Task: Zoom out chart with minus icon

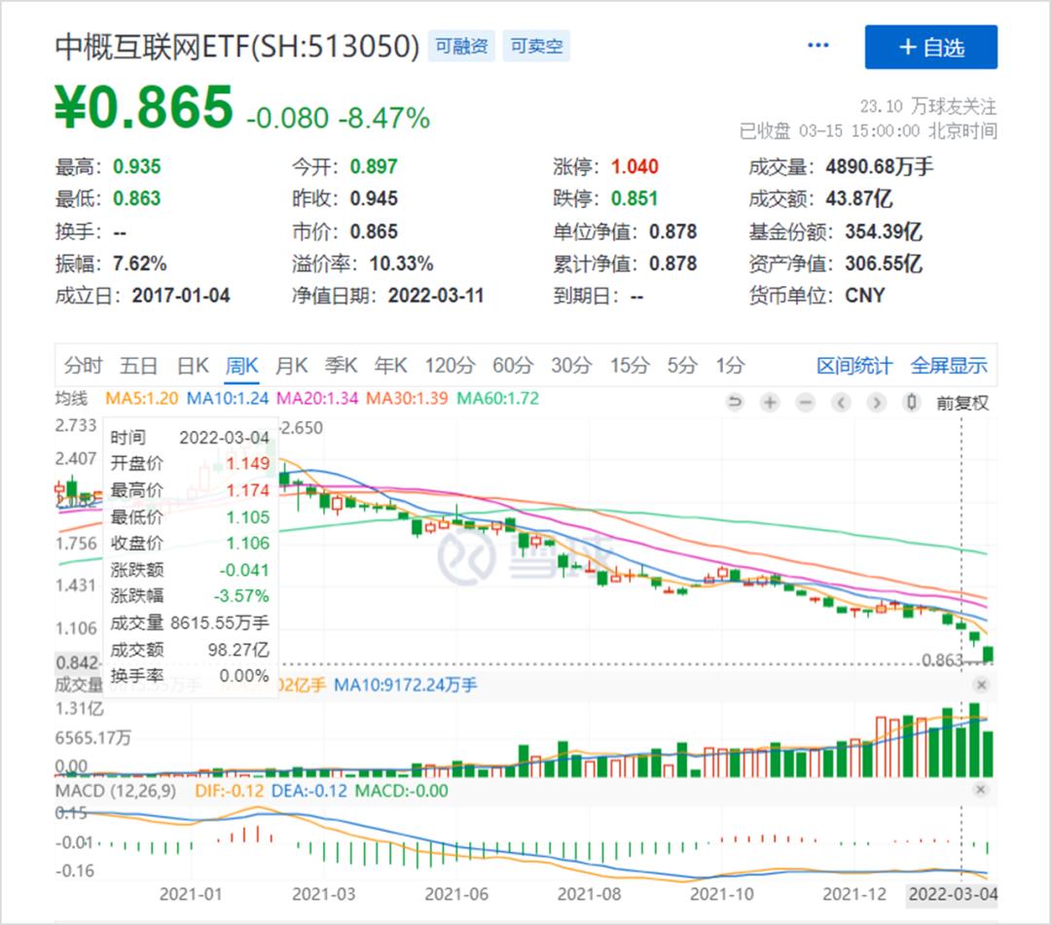Action: point(806,403)
